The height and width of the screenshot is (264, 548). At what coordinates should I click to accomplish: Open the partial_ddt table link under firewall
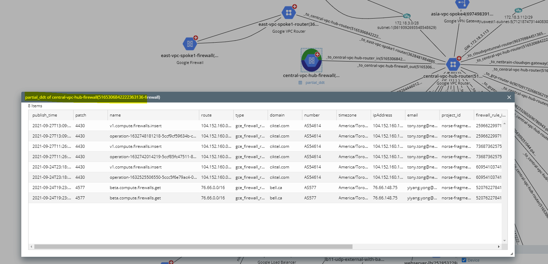[315, 82]
